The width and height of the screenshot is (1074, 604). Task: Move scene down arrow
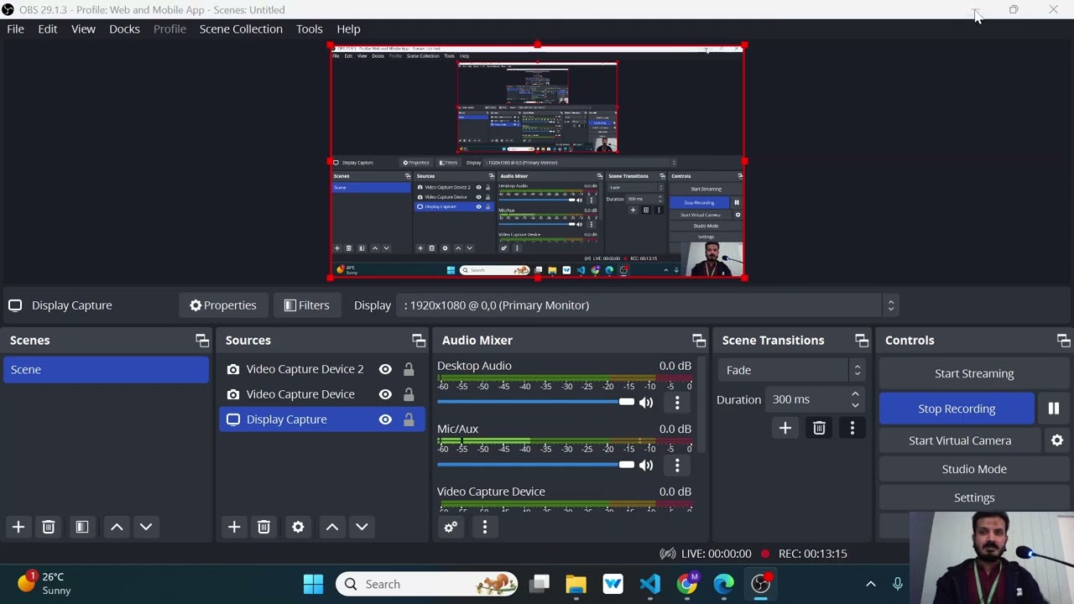point(146,527)
